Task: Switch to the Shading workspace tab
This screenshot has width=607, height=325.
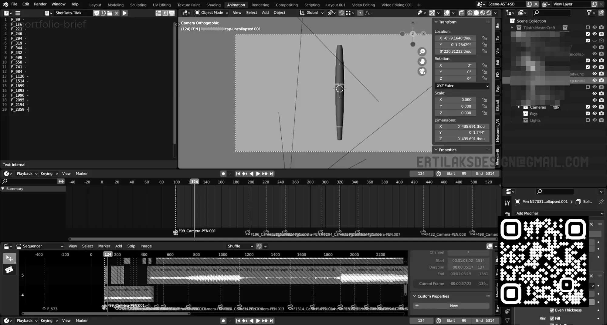Action: coord(213,5)
